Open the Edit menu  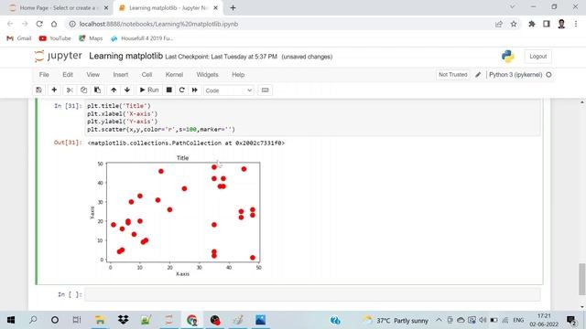click(68, 75)
